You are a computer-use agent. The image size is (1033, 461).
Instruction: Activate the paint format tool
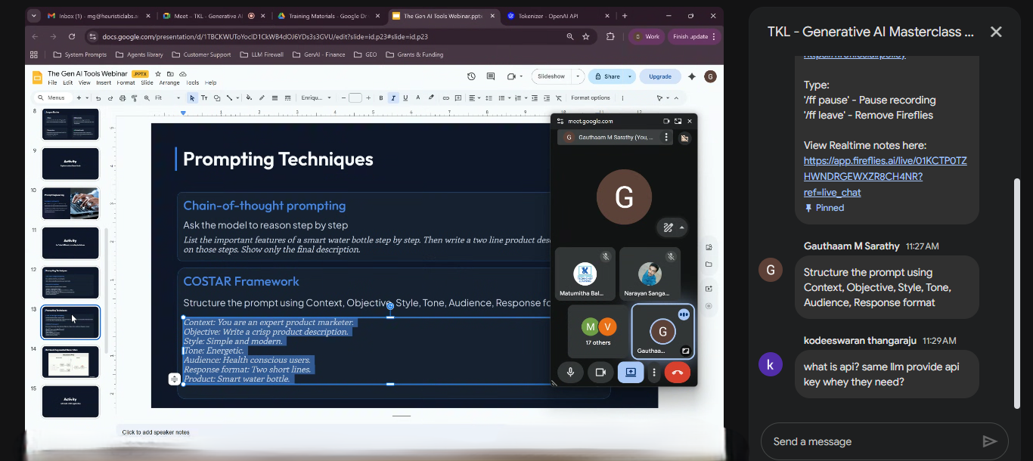(x=134, y=98)
